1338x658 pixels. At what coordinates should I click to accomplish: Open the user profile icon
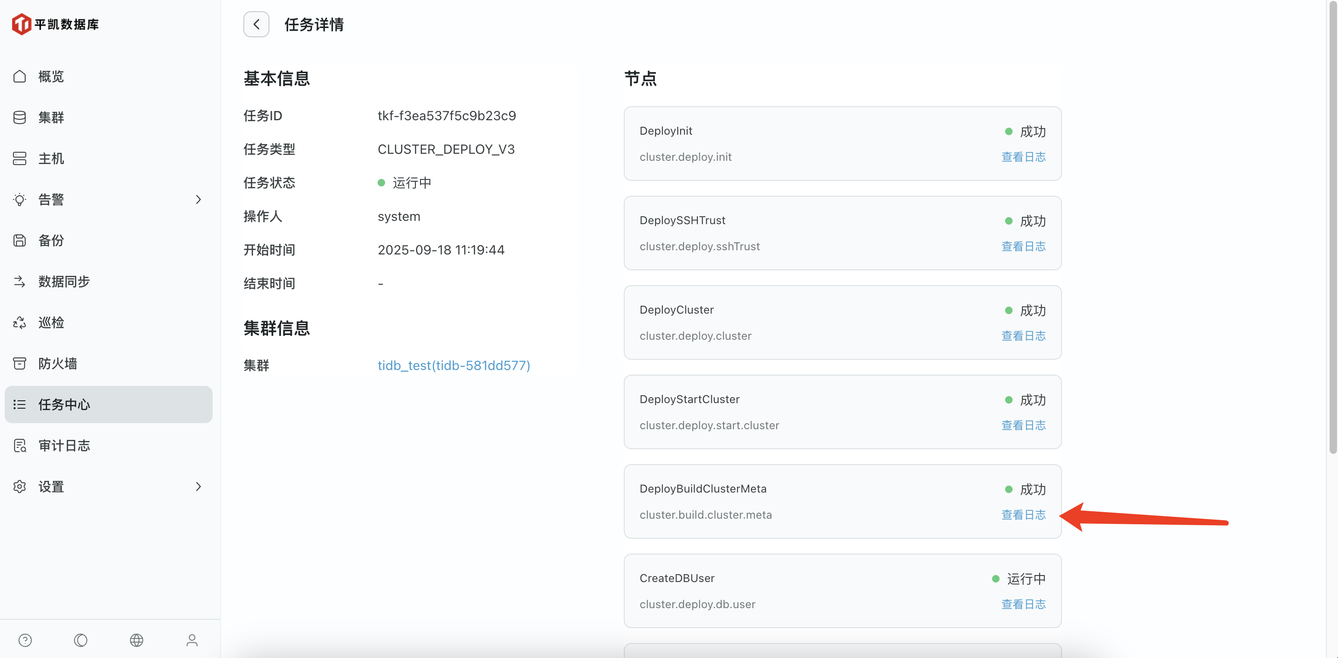192,640
